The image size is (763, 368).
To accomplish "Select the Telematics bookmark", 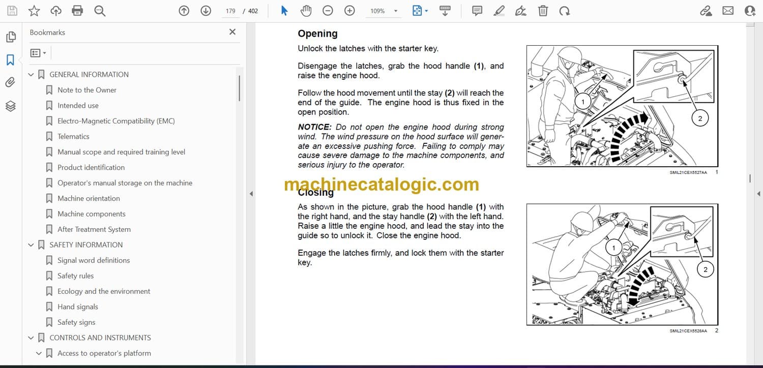I will coord(73,136).
